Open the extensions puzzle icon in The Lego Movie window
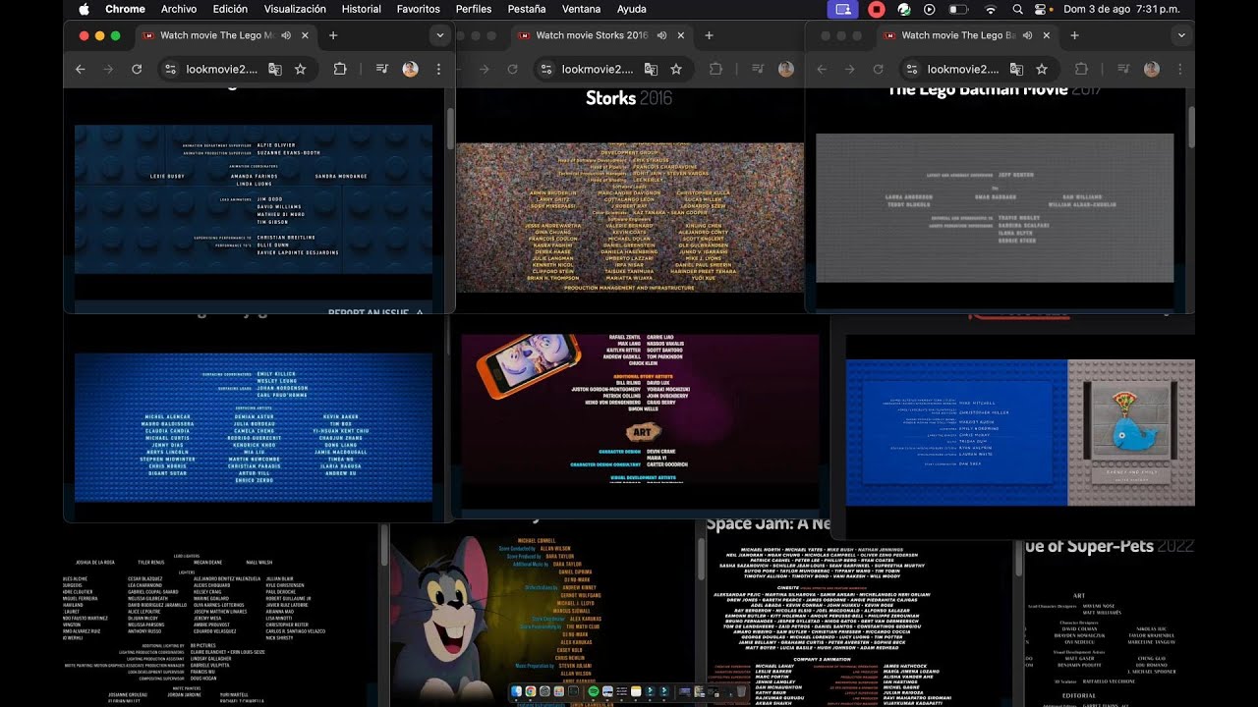This screenshot has height=707, width=1258. click(340, 69)
